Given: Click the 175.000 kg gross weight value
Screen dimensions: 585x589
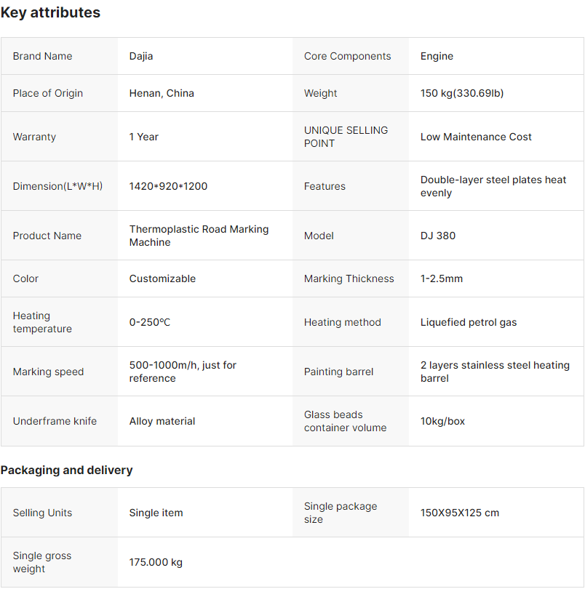Looking at the screenshot, I should tap(156, 562).
